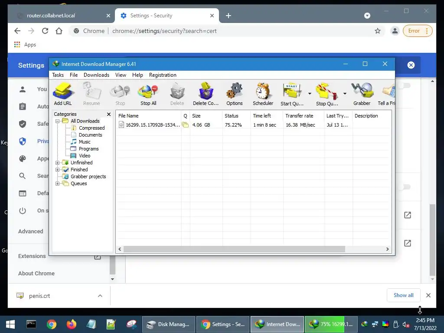Click Chrome home icon
This screenshot has height=333, width=444.
point(59,31)
